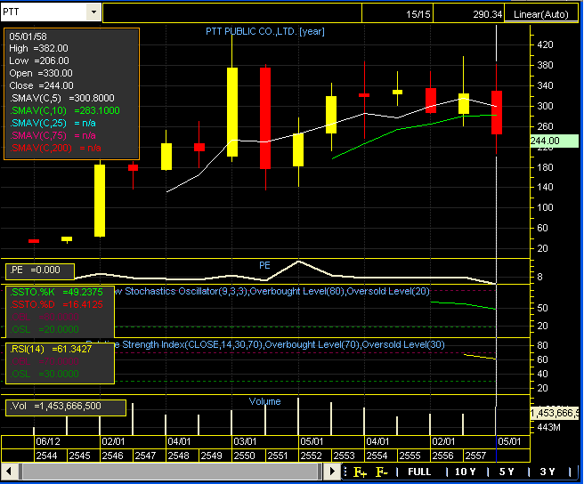The height and width of the screenshot is (484, 584).
Task: Click the year 2553 axis cell
Action: click(x=347, y=456)
